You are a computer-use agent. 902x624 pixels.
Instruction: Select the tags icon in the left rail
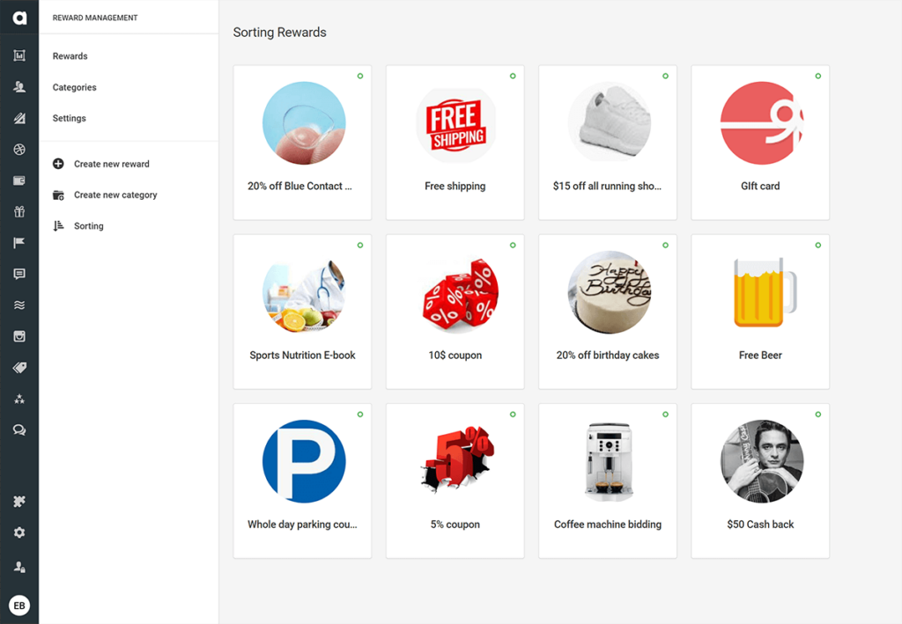[19, 367]
